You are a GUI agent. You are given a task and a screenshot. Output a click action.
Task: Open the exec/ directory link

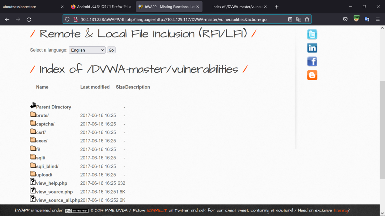[x=42, y=141]
